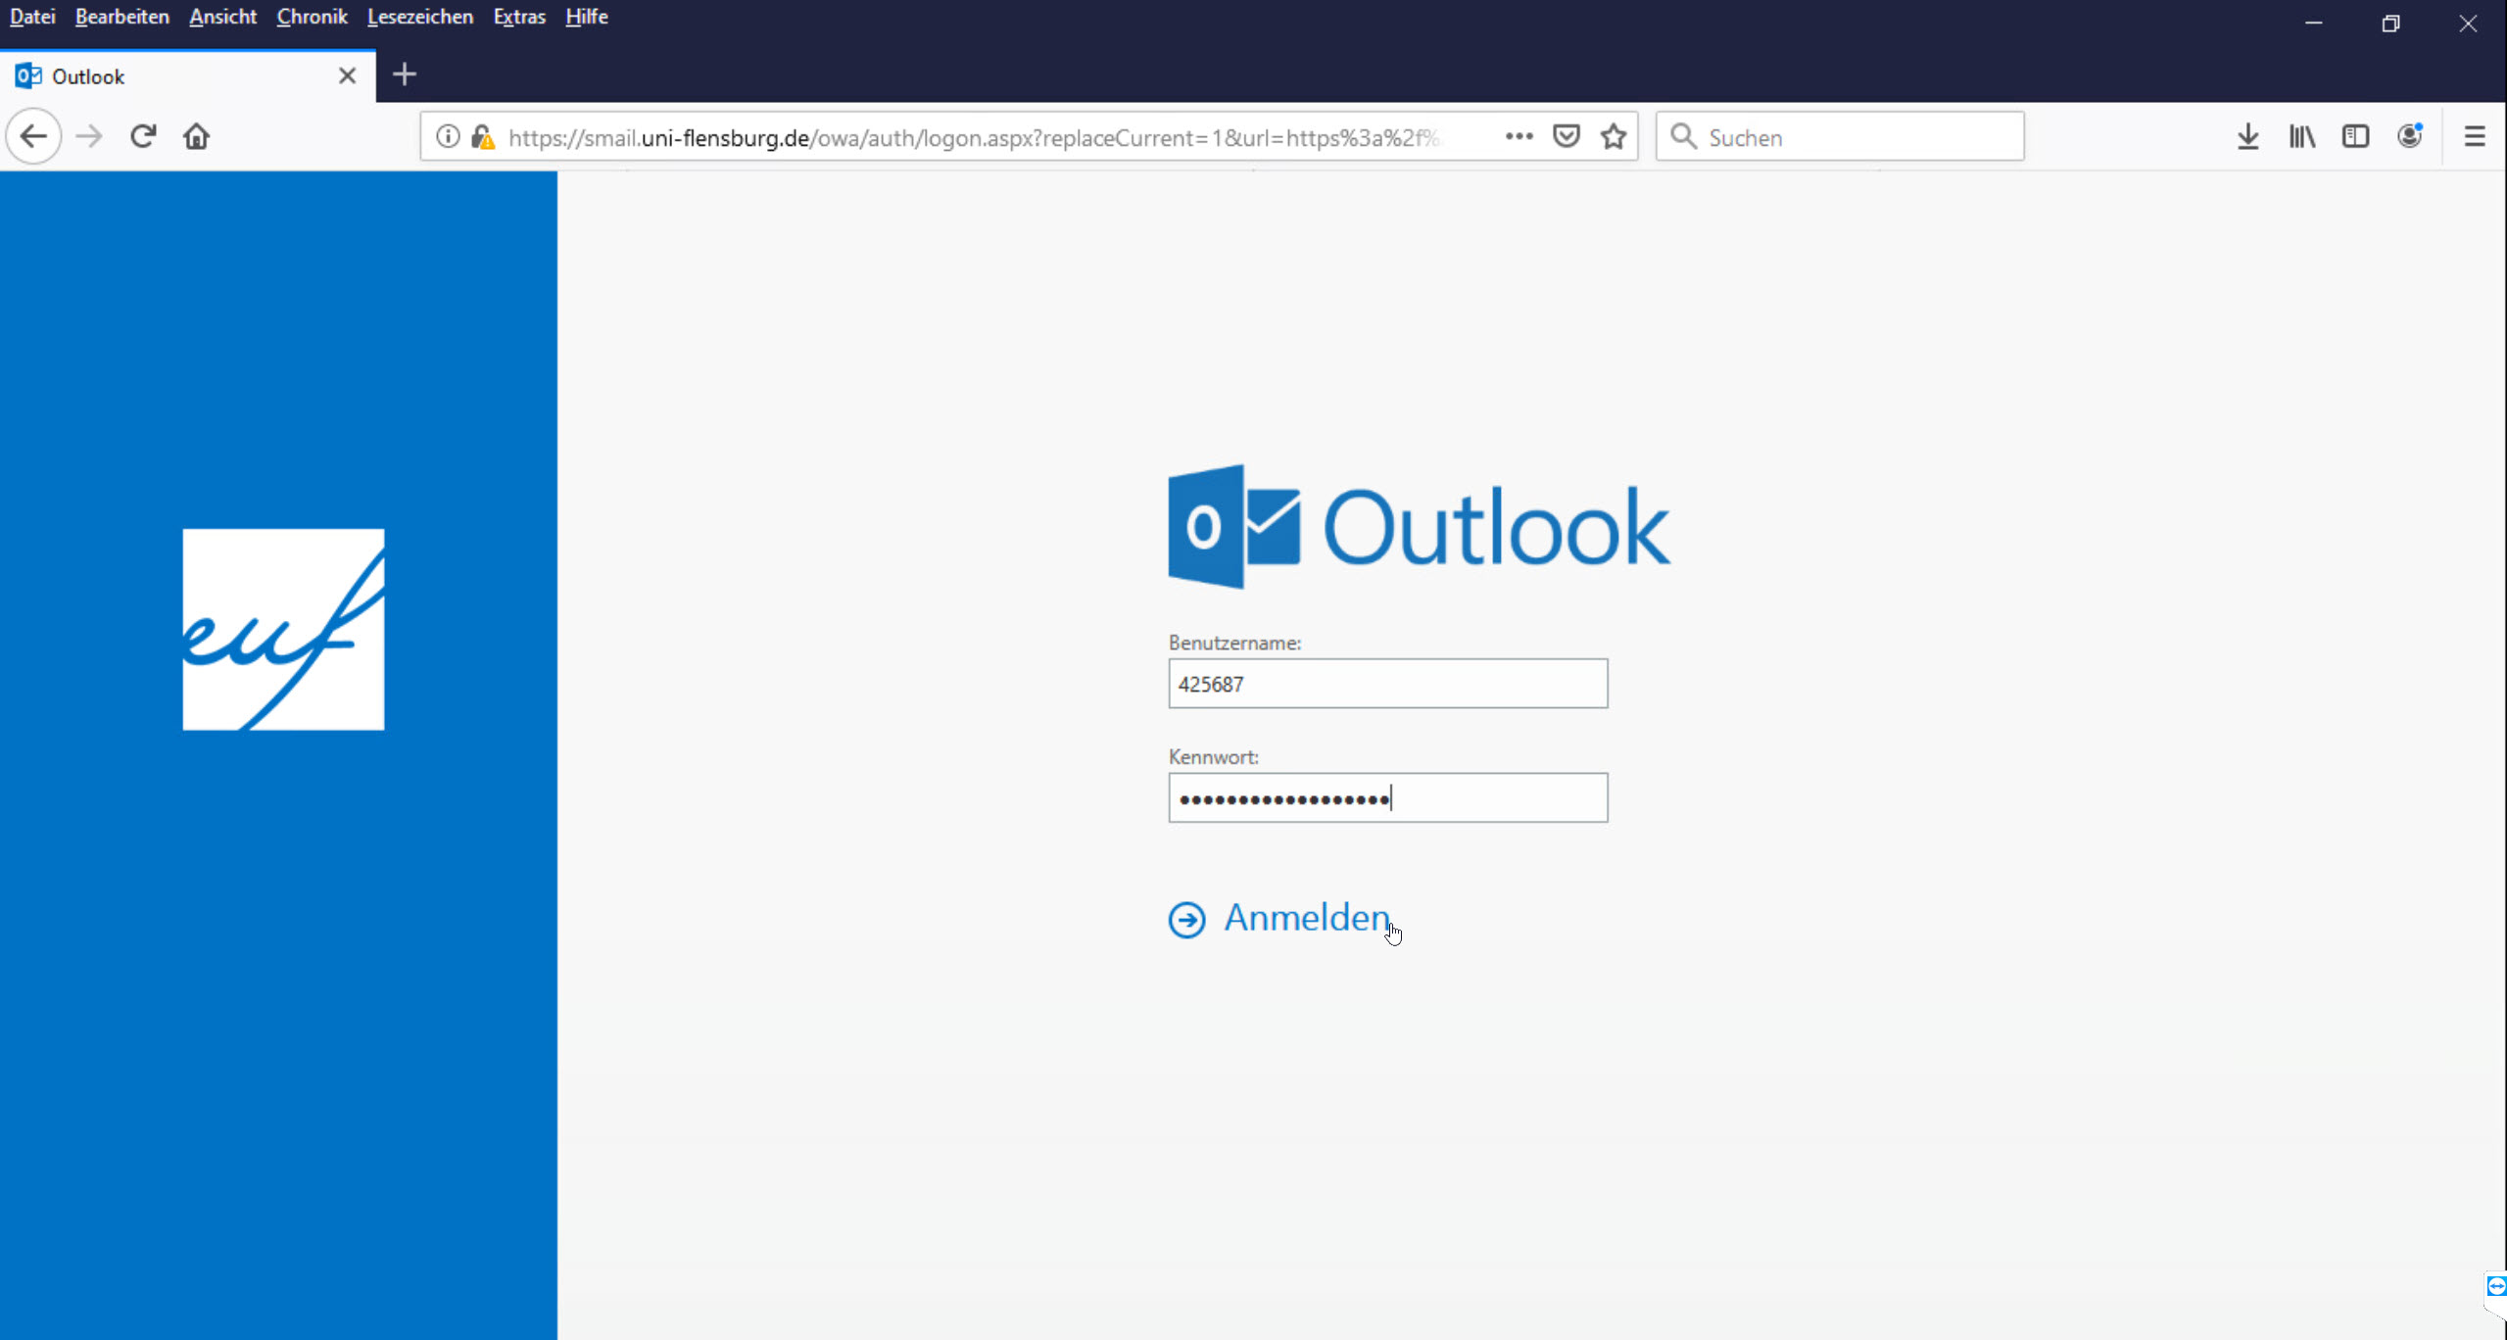
Task: Open a new browser tab
Action: [x=404, y=75]
